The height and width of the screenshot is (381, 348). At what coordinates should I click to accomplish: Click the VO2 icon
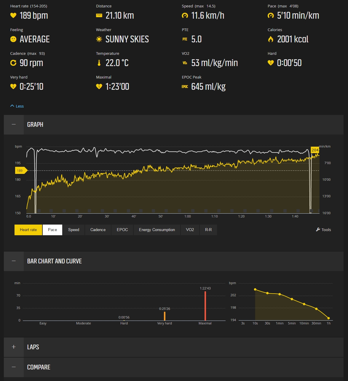tap(185, 63)
